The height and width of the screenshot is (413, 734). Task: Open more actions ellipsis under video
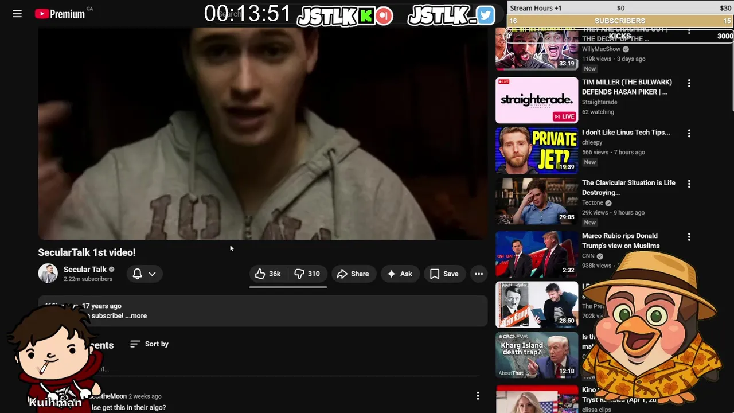[x=479, y=274]
